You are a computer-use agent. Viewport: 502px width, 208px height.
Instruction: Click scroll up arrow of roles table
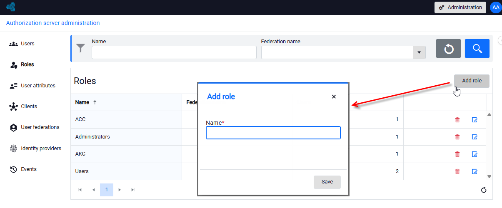coord(490,114)
